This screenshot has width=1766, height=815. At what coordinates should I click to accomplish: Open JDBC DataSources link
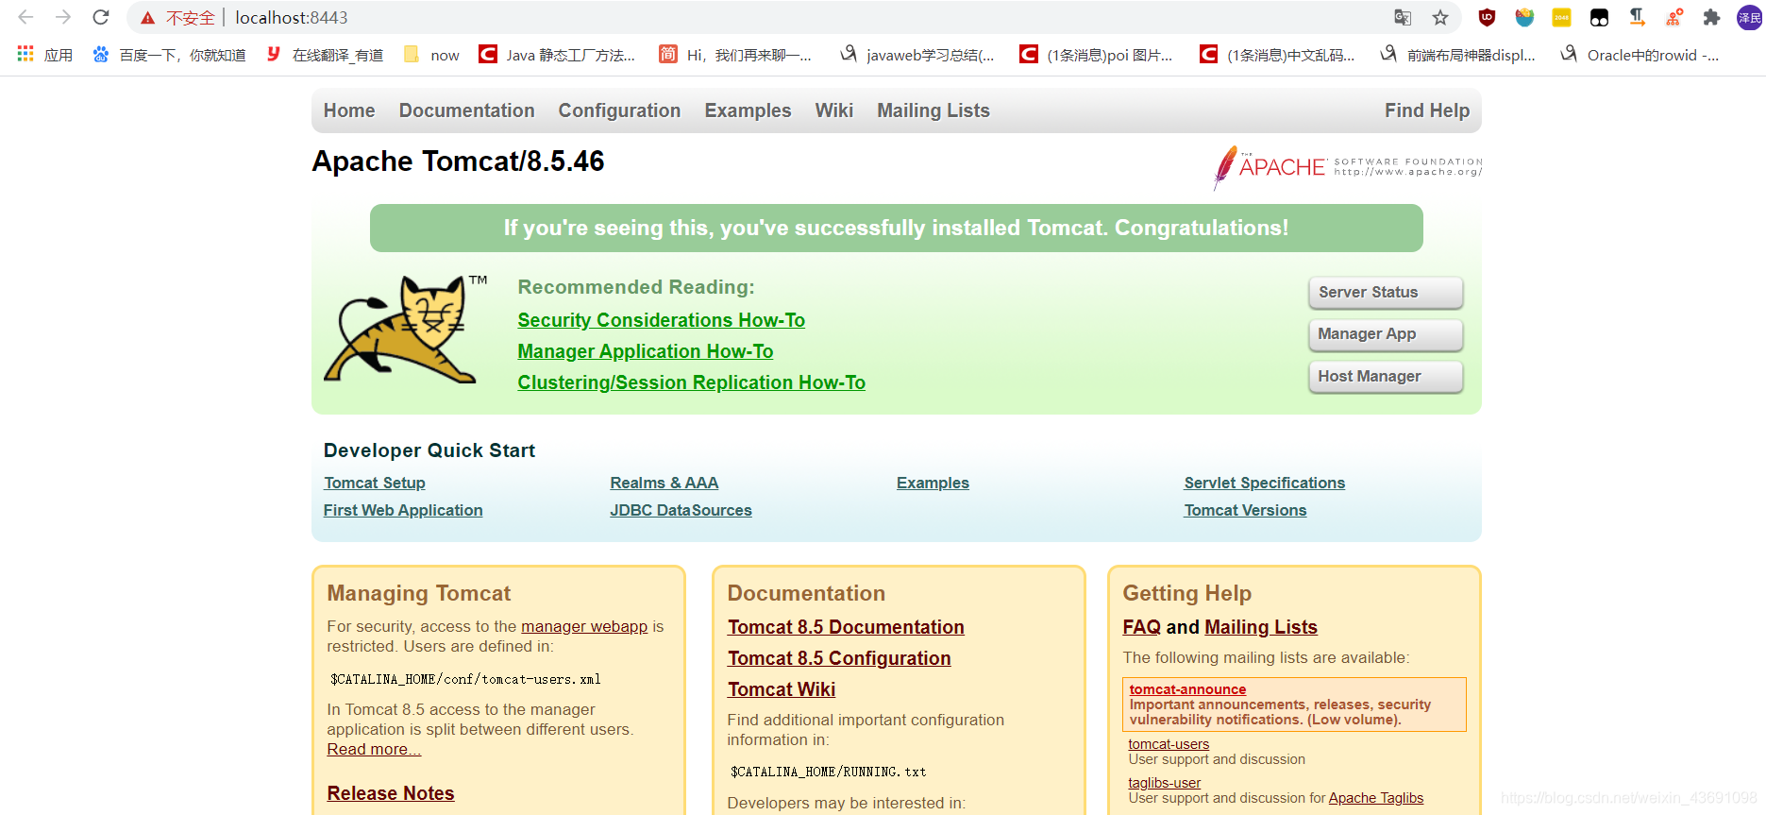681,510
